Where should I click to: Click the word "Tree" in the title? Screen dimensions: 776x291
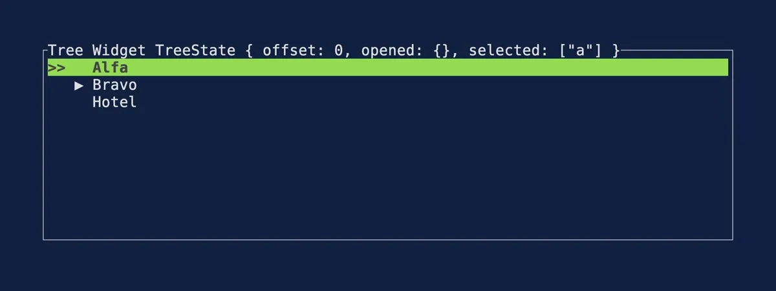pyautogui.click(x=65, y=50)
